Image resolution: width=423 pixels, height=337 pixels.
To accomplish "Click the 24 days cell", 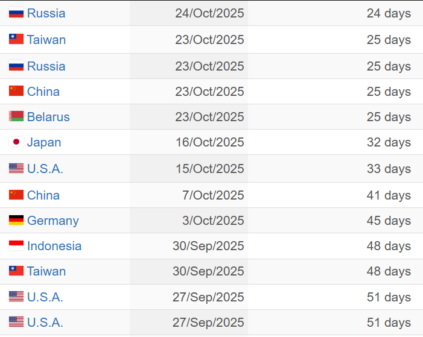I will 389,13.
